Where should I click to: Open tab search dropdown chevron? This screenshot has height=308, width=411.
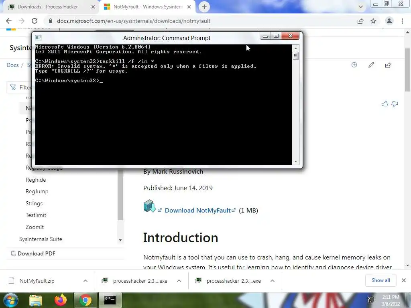point(361,7)
